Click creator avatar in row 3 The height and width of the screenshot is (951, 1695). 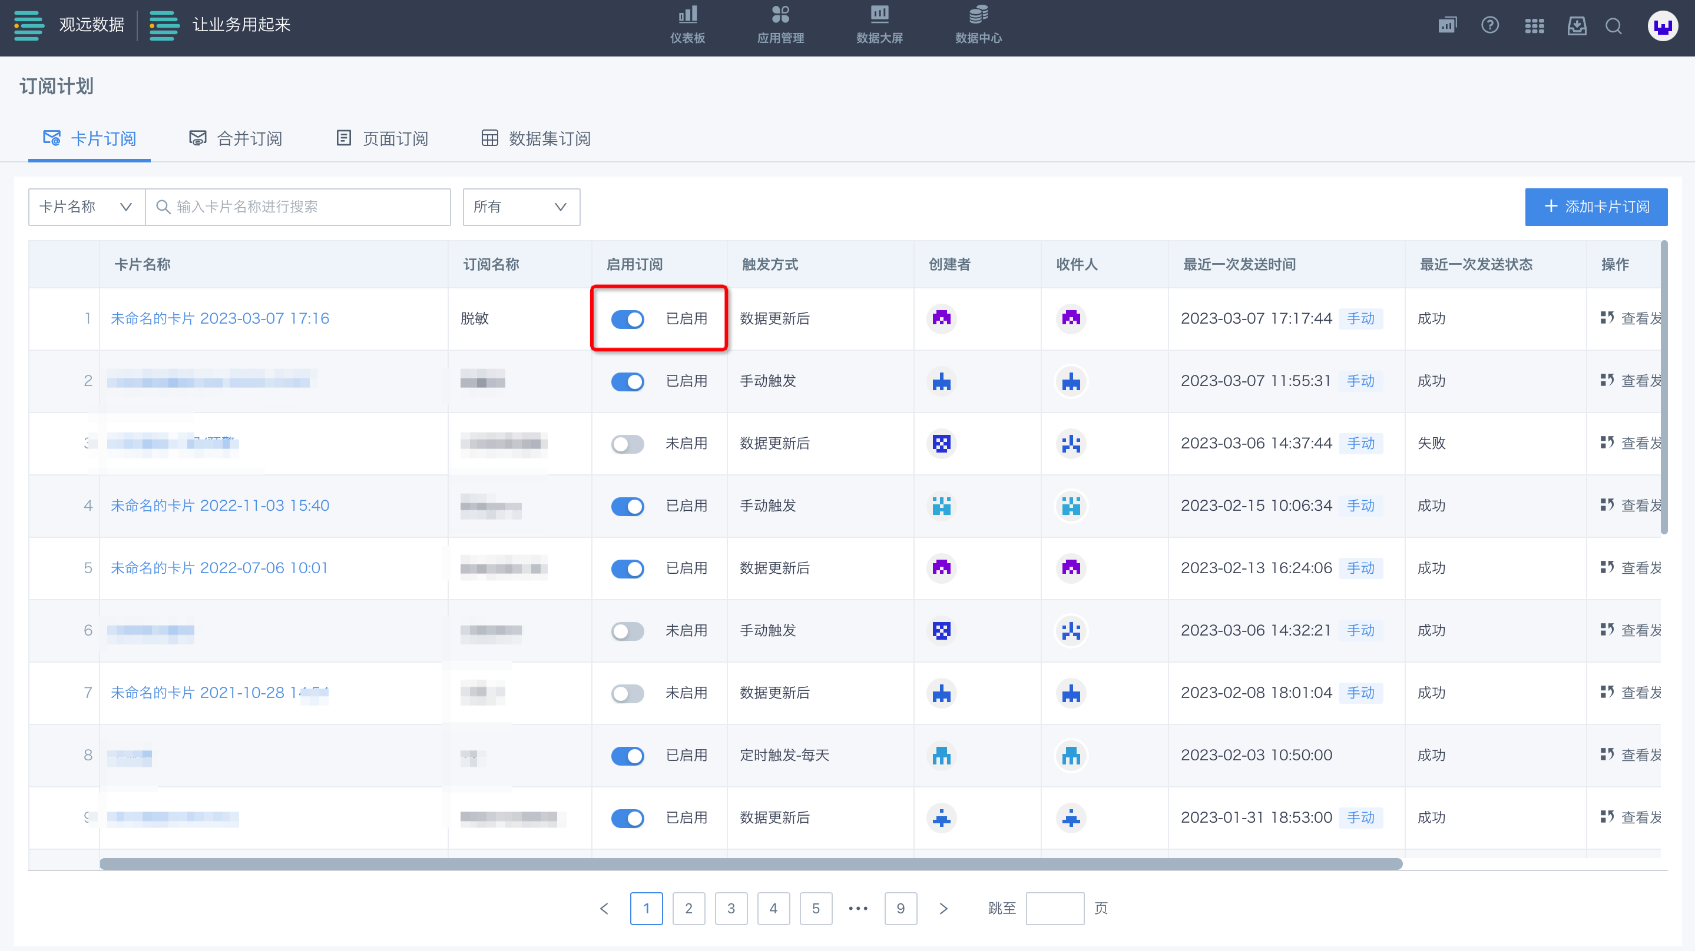click(x=942, y=443)
